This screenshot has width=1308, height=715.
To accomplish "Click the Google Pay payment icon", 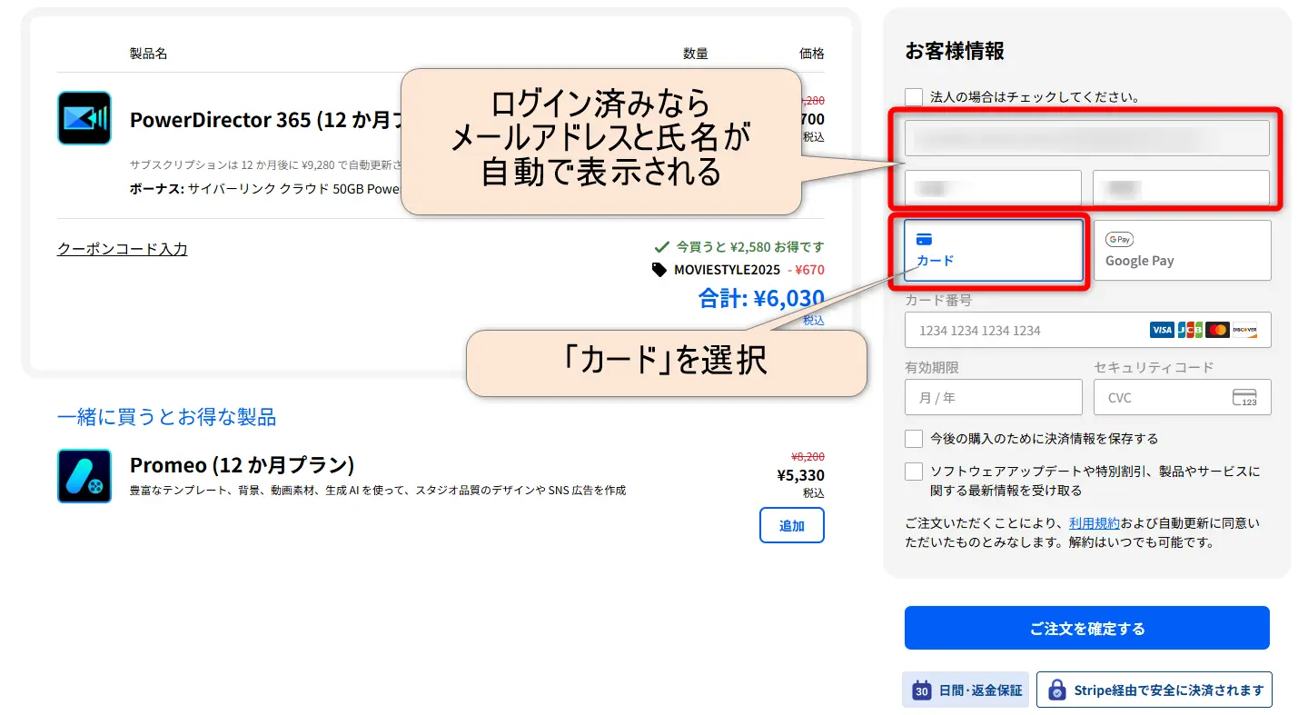I will (x=1118, y=239).
